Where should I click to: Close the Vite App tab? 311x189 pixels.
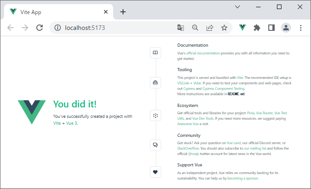[106, 12]
